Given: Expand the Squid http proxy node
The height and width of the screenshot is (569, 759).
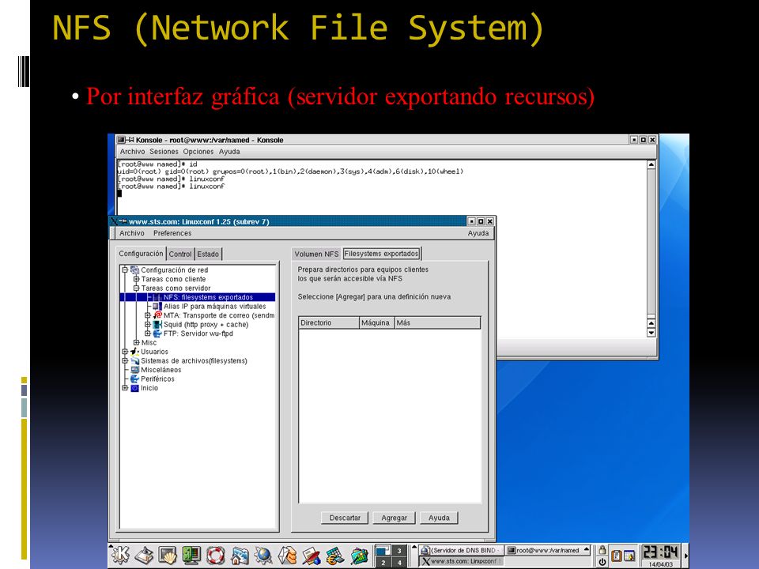Looking at the screenshot, I should (148, 325).
